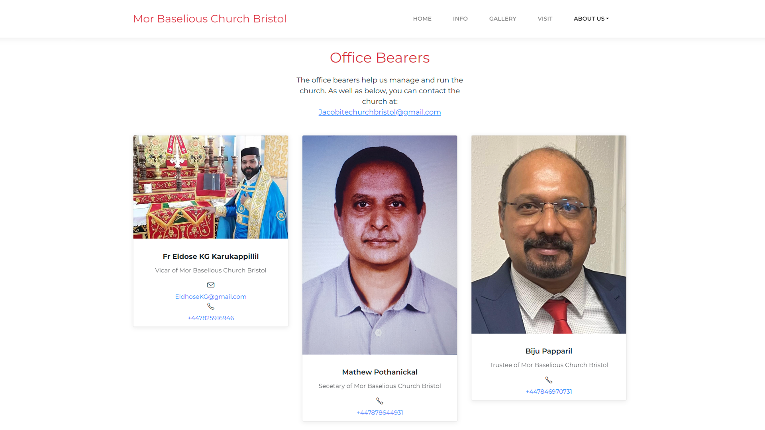This screenshot has height=430, width=765.
Task: Click phone icon on Biju Papparil's card
Action: coord(549,380)
